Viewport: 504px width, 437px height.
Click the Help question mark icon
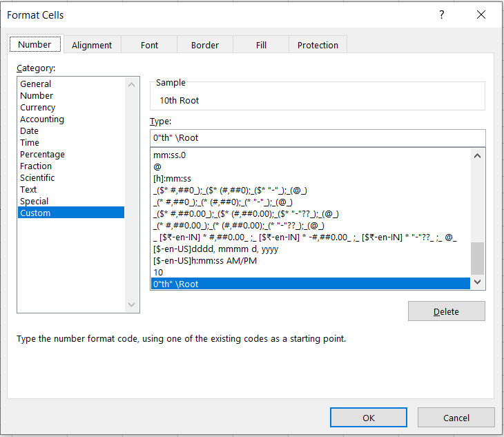442,15
